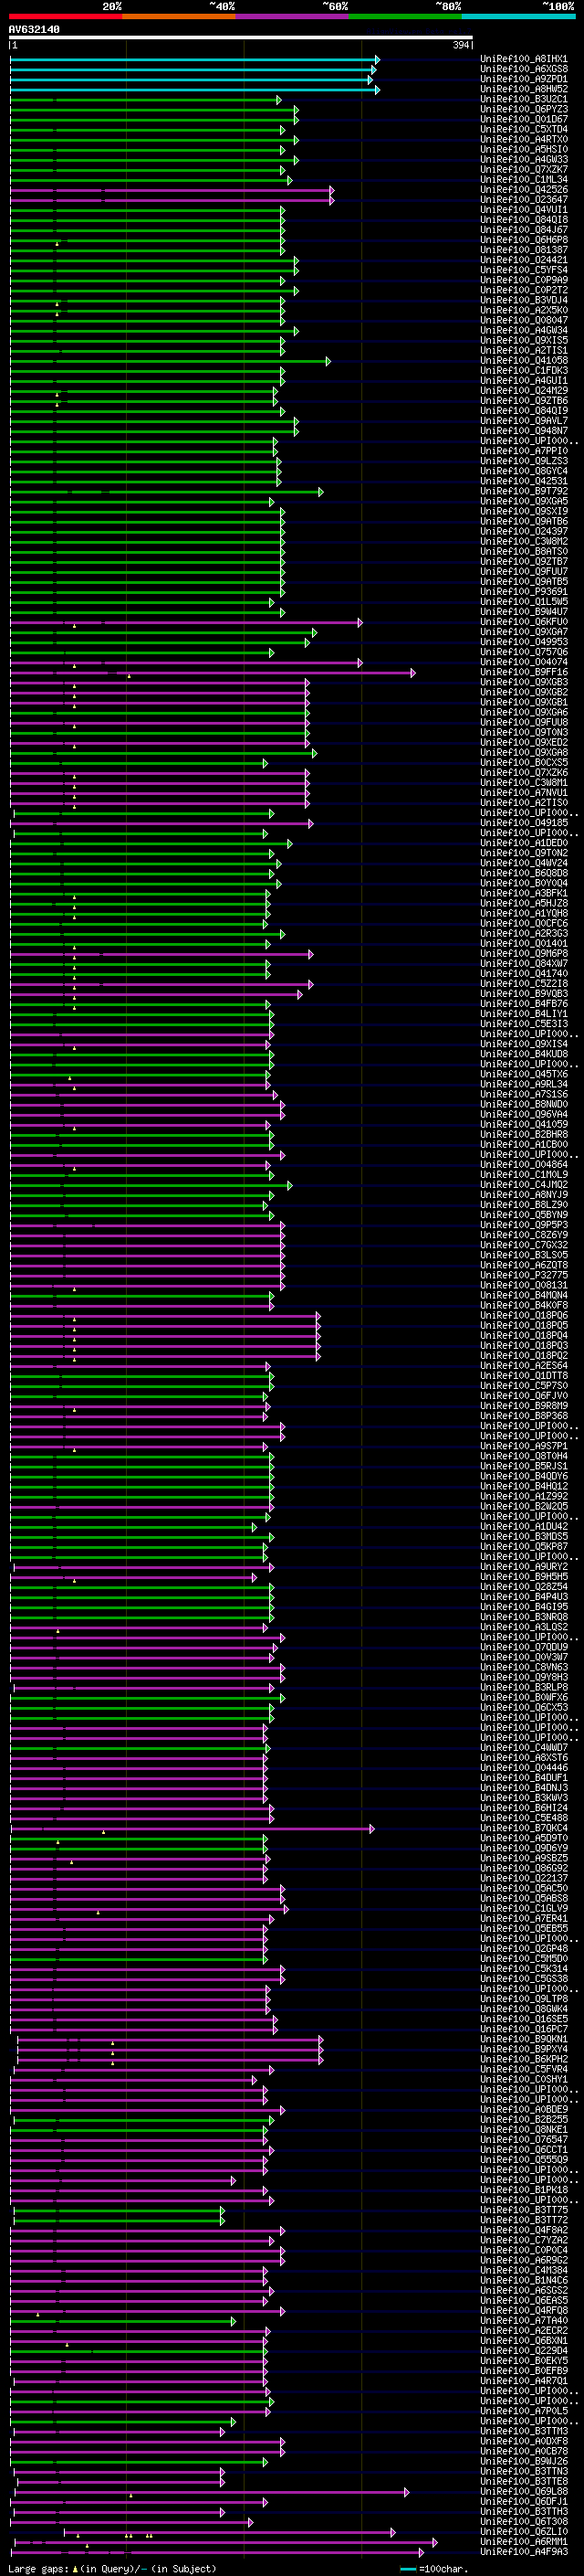The width and height of the screenshot is (584, 2576).
Task: Select the UniRef100_Q6BXN1 label
Action: point(524,2341)
